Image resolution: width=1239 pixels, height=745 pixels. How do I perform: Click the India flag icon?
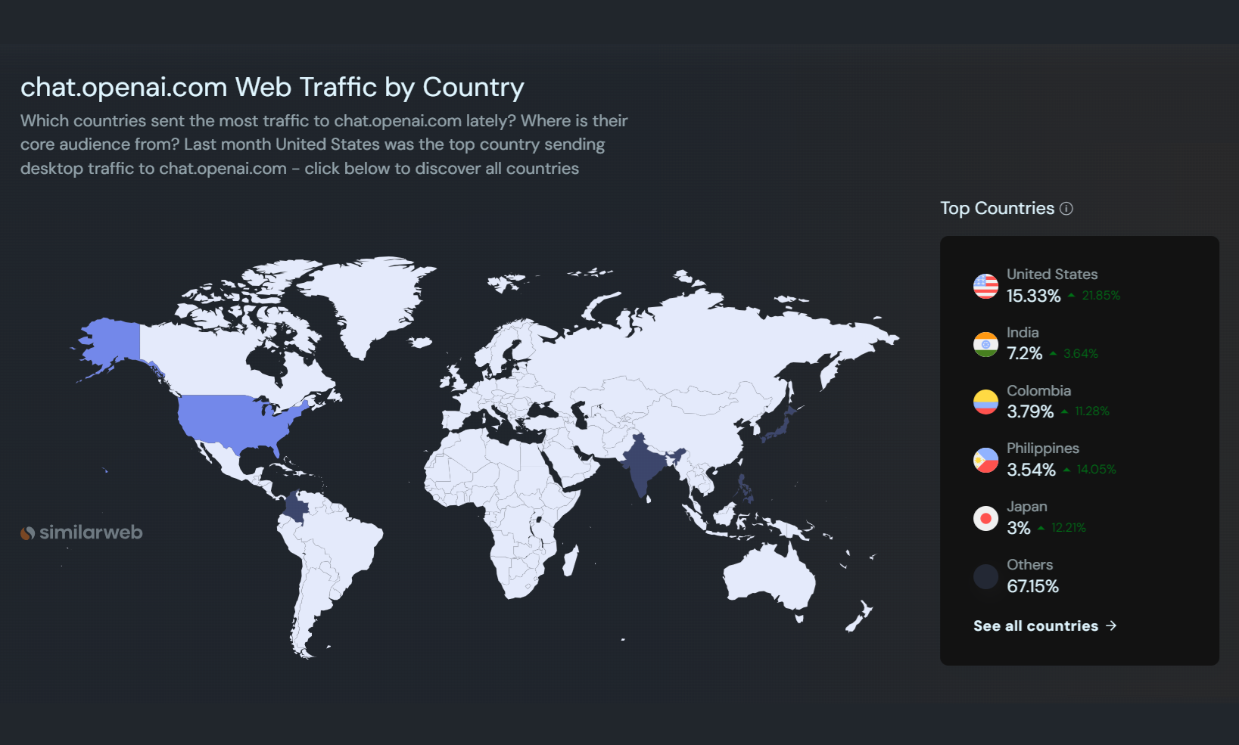coord(985,344)
